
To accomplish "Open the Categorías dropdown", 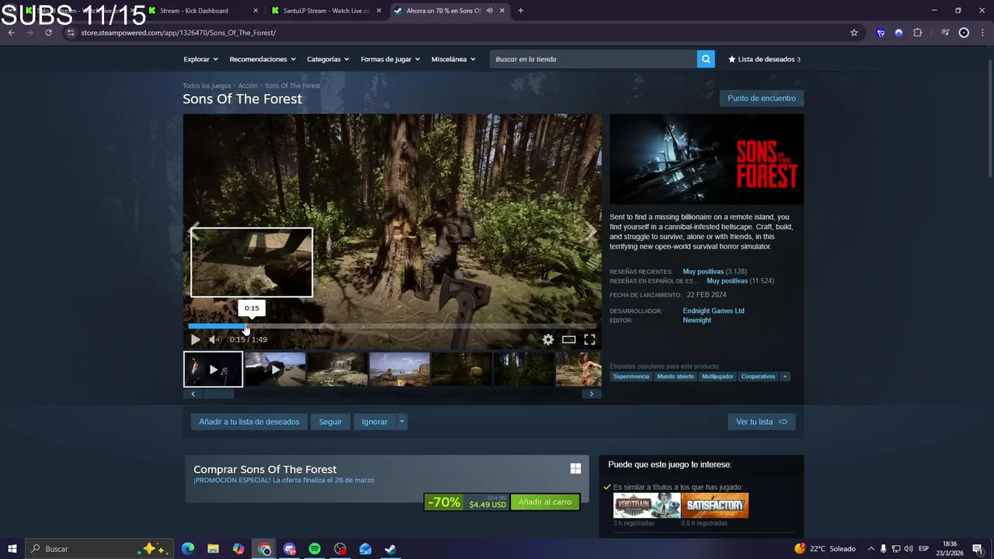I will [328, 59].
